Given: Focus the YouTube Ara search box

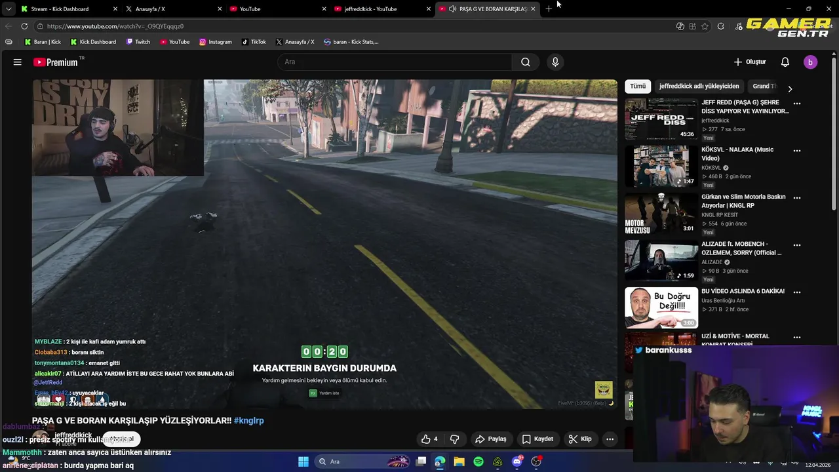Looking at the screenshot, I should (395, 62).
